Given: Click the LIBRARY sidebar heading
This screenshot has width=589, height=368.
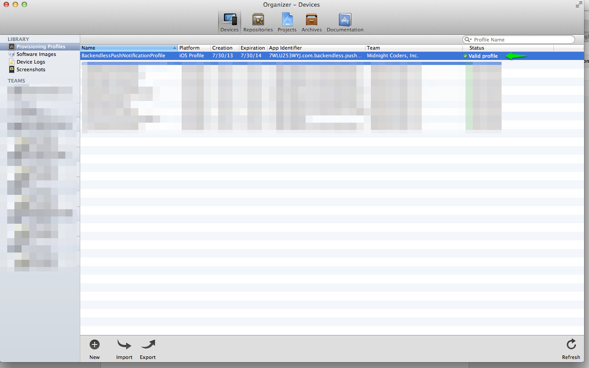Looking at the screenshot, I should click(x=18, y=39).
